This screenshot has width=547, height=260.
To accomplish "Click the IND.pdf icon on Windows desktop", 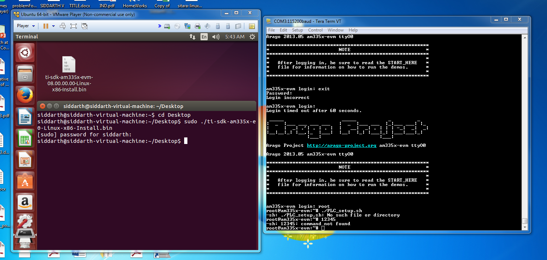I will (107, 4).
